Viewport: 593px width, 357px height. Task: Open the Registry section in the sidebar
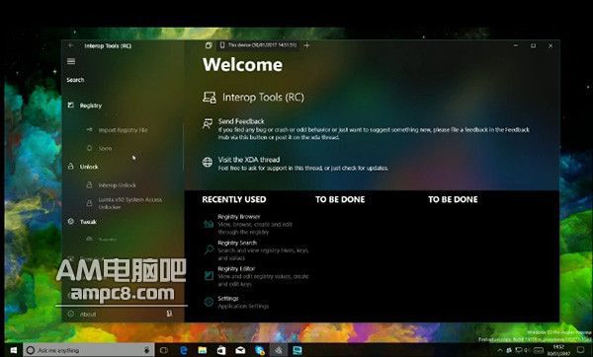[x=91, y=106]
